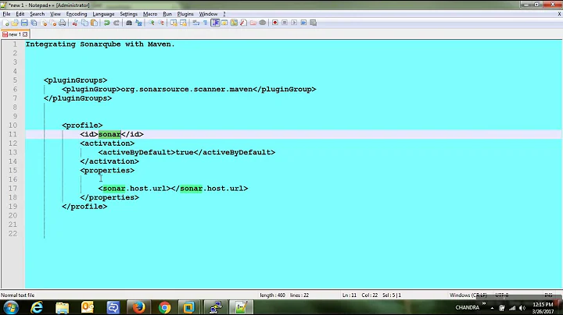Viewport: 563px width, 315px height.
Task: Place cursor between the sonar.host.url tags
Action: click(171, 189)
